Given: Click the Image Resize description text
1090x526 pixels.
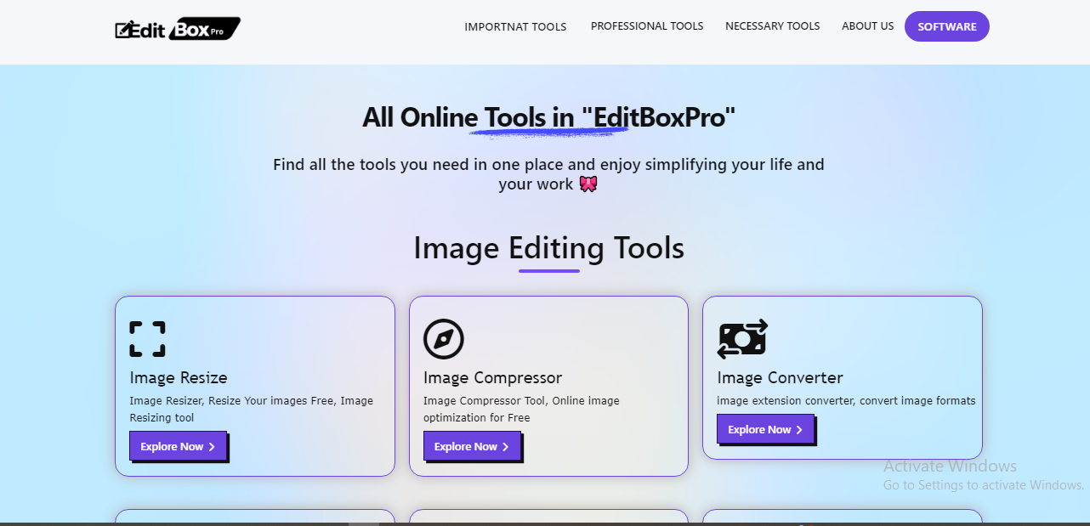Looking at the screenshot, I should pos(251,409).
